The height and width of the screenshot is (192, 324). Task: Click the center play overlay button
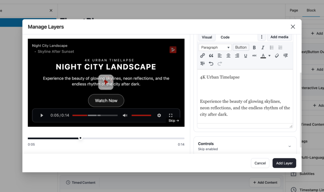(x=106, y=82)
